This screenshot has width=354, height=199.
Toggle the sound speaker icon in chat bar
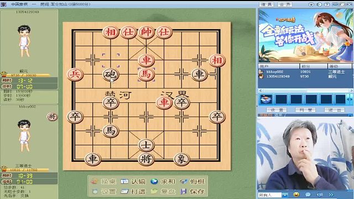point(320,195)
